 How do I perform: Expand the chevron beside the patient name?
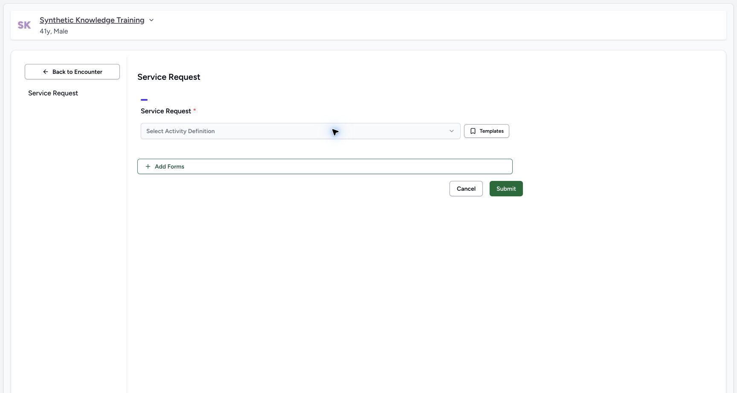click(151, 20)
